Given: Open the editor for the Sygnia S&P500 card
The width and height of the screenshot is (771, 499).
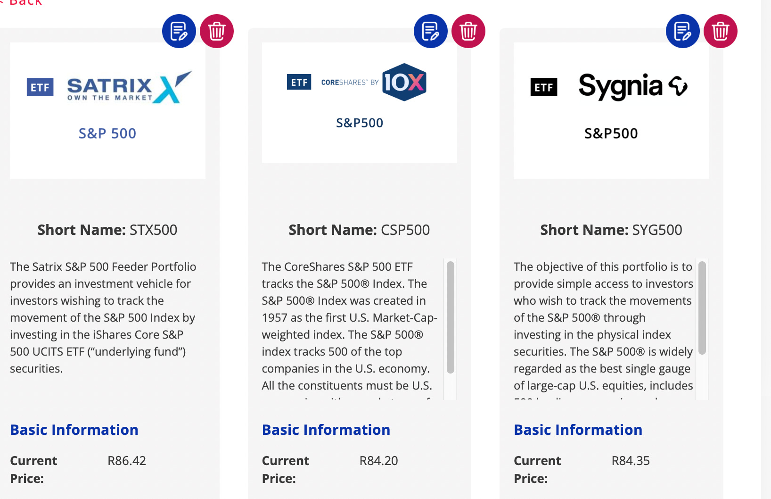Looking at the screenshot, I should [x=683, y=31].
